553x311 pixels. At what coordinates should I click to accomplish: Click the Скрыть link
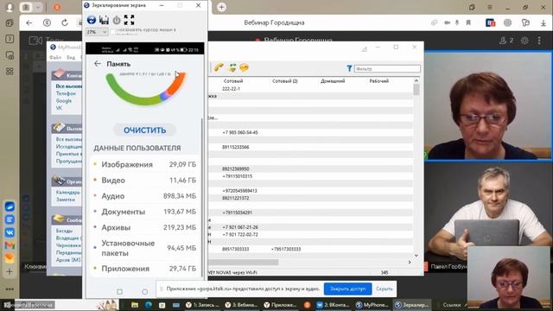coord(384,289)
